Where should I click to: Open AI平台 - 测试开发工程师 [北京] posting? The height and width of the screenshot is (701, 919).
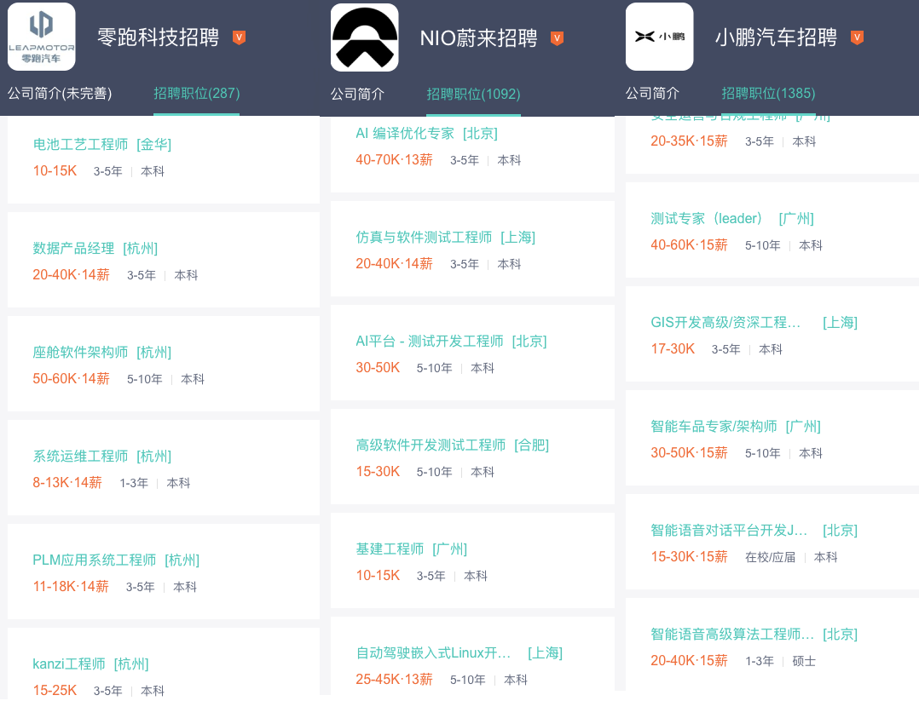[x=451, y=341]
